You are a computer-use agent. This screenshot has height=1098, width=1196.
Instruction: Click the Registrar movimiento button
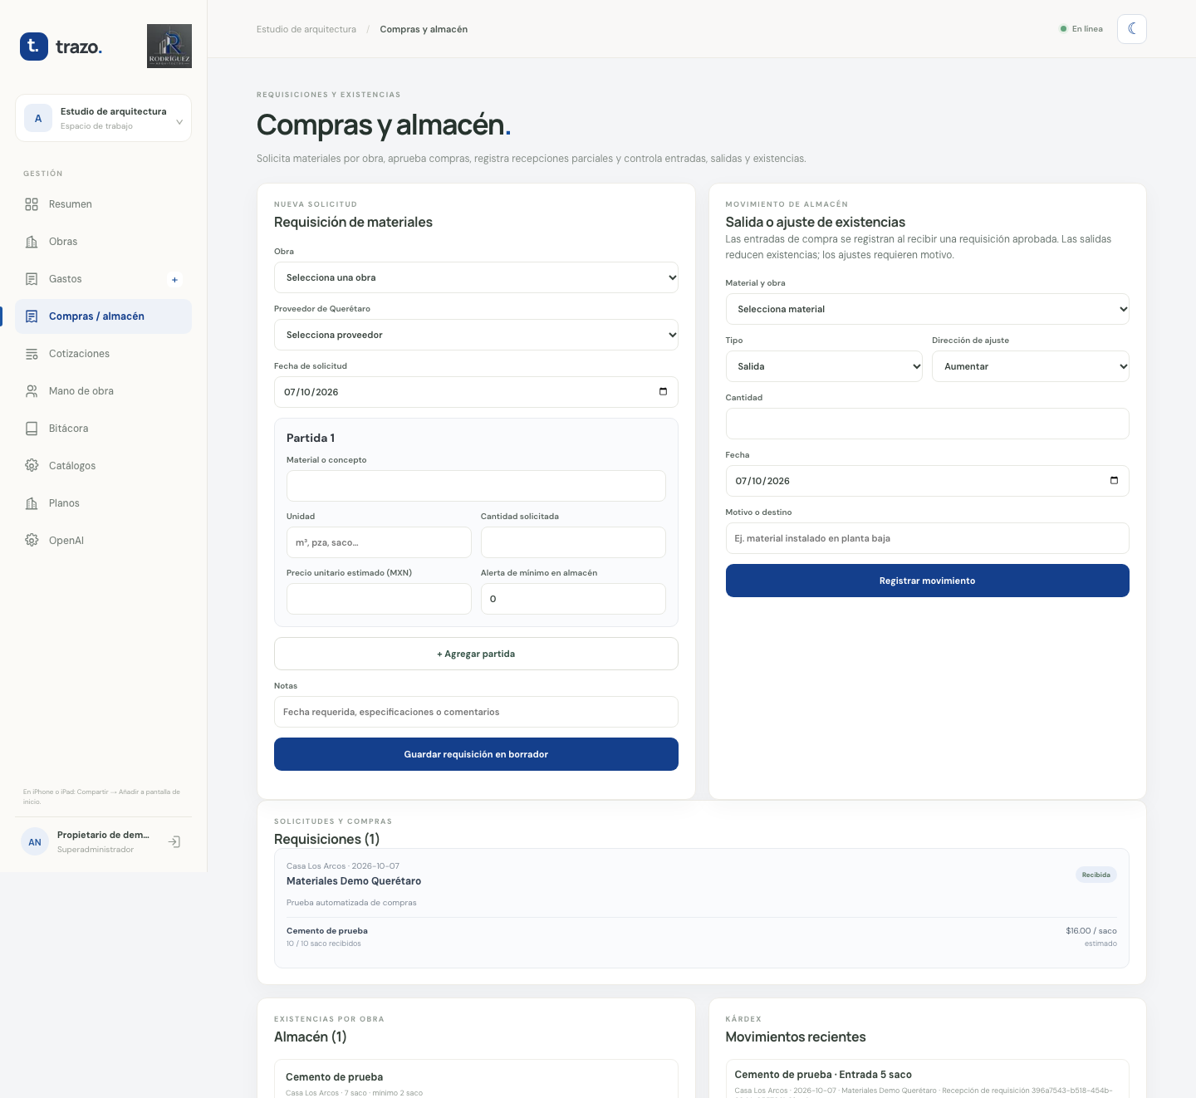coord(927,581)
